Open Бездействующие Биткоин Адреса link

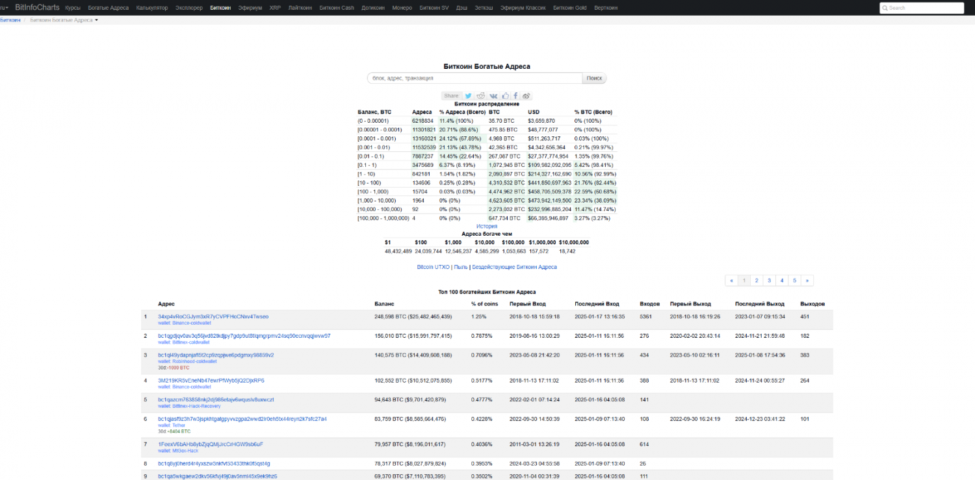click(x=514, y=267)
